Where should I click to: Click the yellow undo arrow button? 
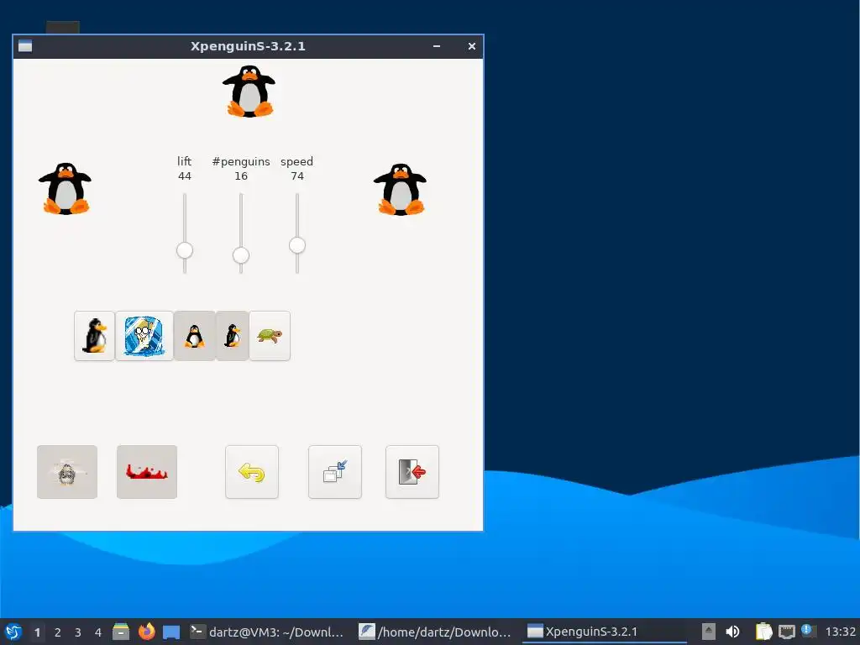252,472
